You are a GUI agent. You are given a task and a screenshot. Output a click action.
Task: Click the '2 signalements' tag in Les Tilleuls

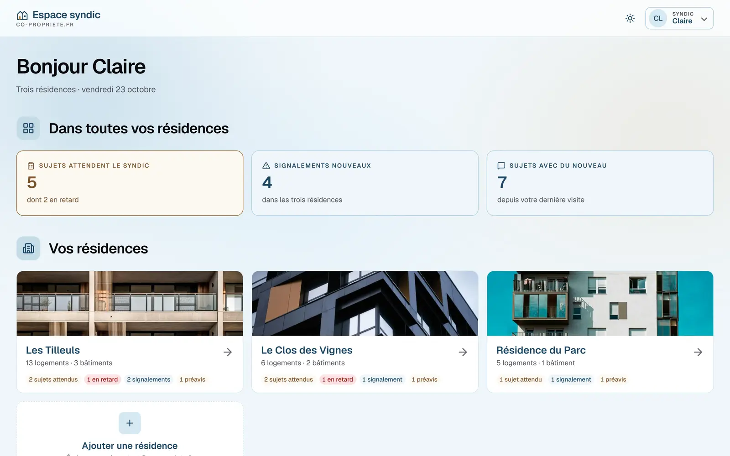click(x=149, y=379)
